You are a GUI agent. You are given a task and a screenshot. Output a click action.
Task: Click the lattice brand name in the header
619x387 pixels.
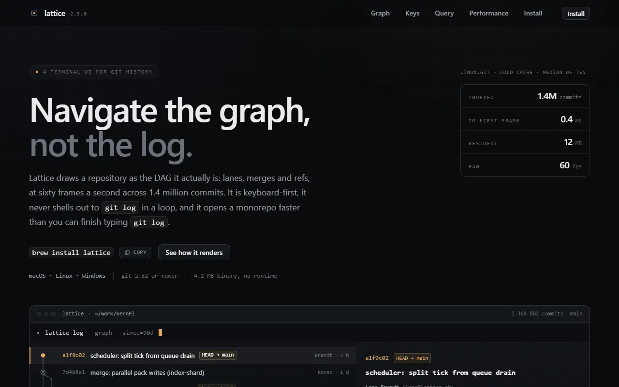point(55,13)
